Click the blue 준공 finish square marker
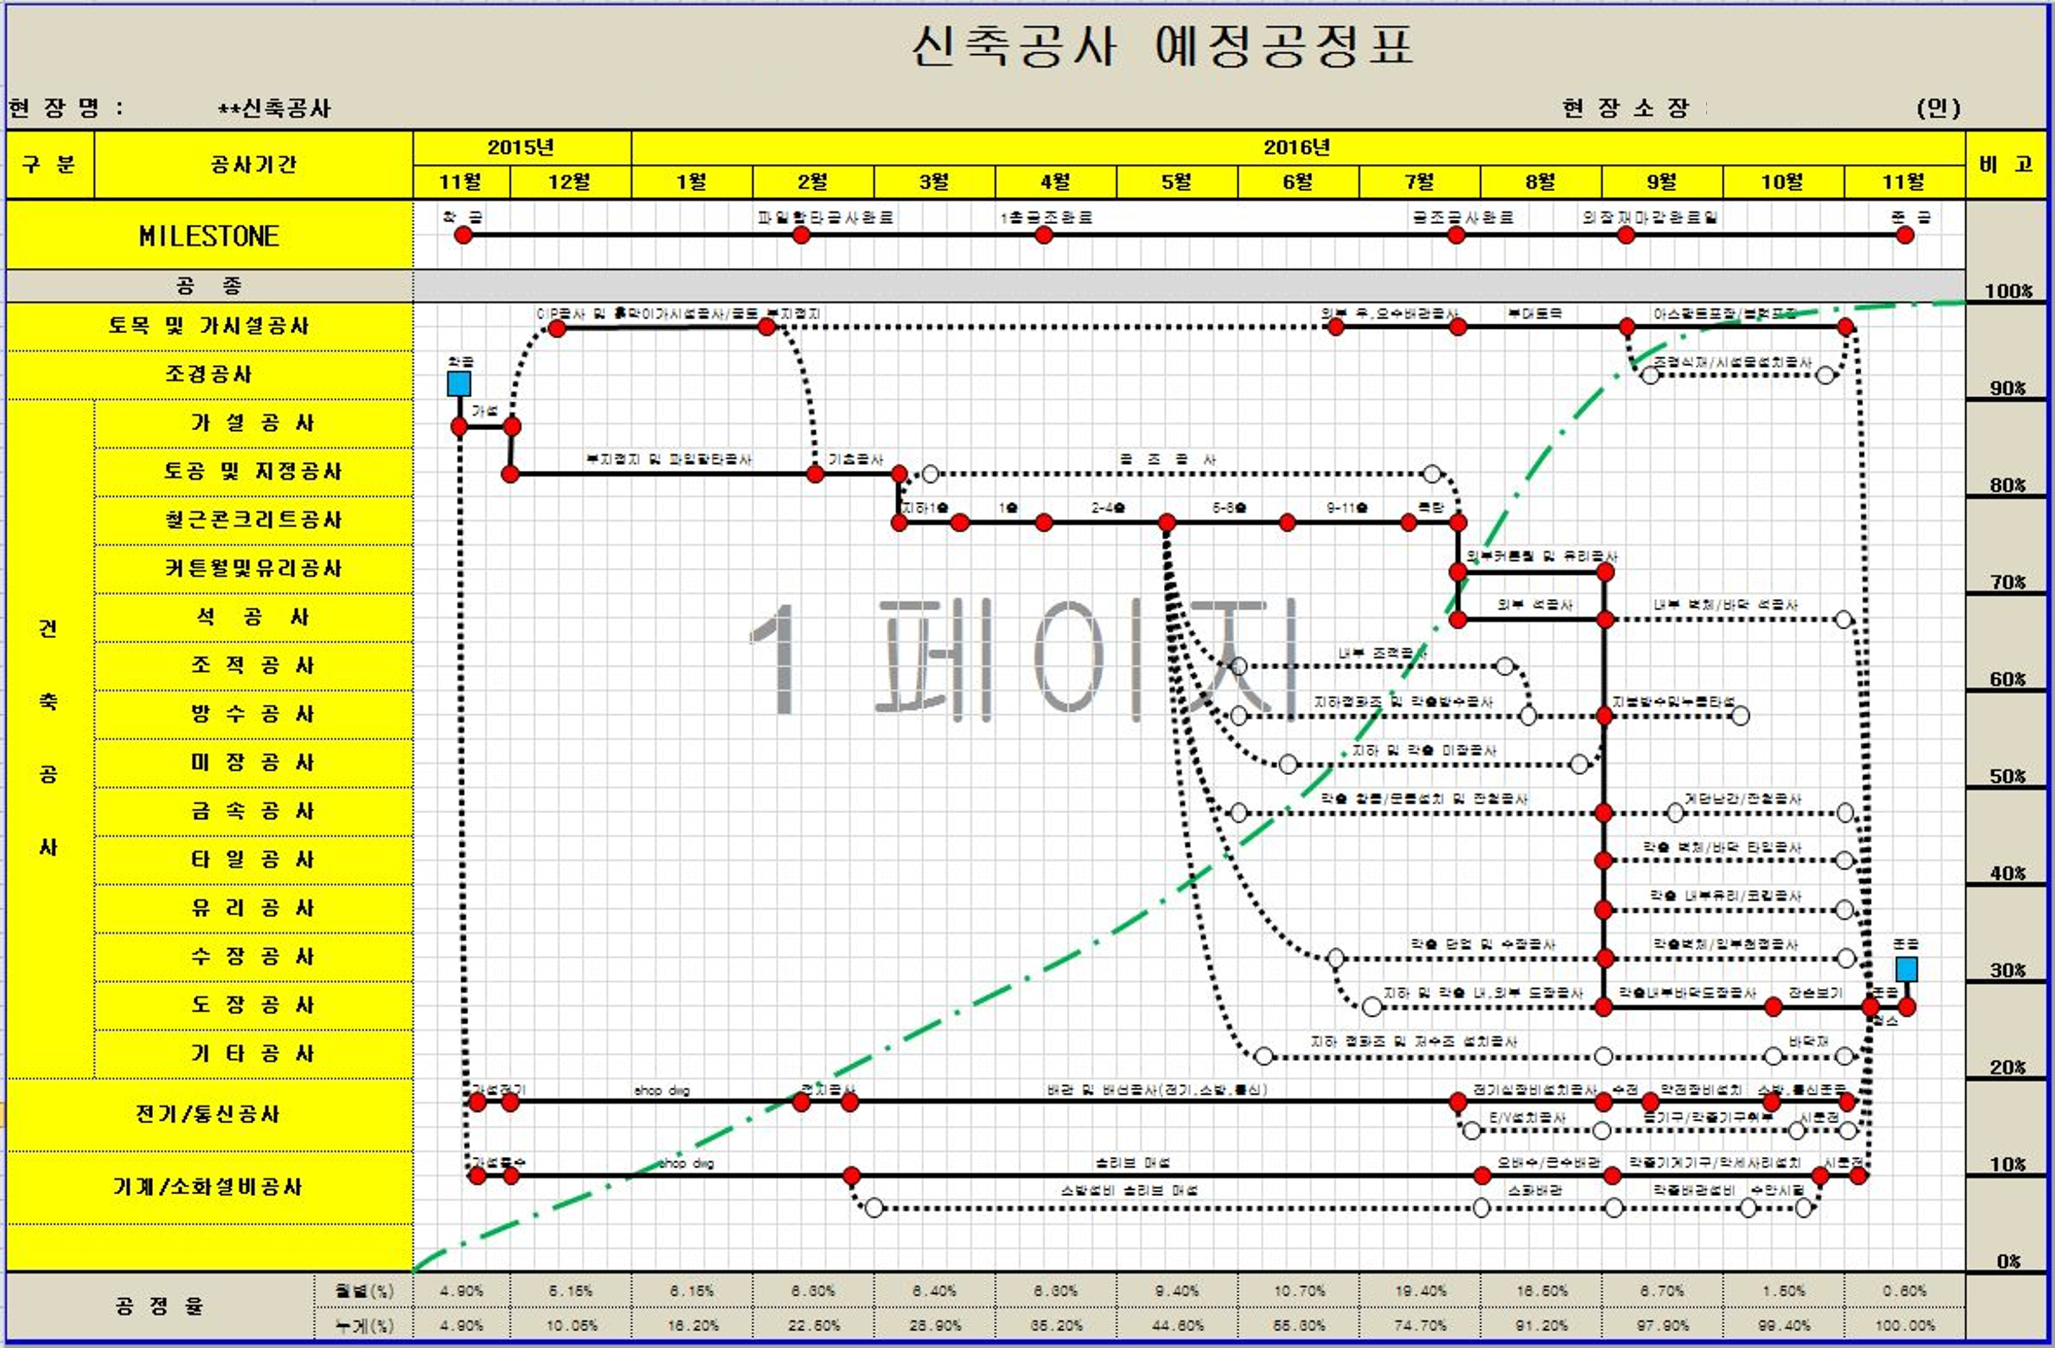The height and width of the screenshot is (1348, 2055). pos(1907,969)
